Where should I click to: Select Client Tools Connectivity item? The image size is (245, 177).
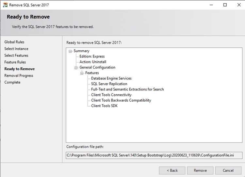111,95
